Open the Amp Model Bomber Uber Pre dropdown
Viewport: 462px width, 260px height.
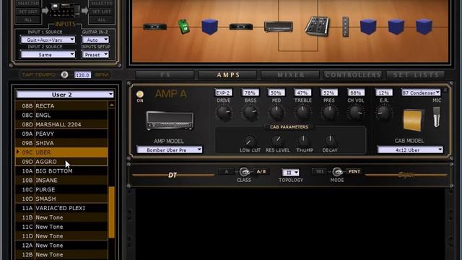pos(170,149)
